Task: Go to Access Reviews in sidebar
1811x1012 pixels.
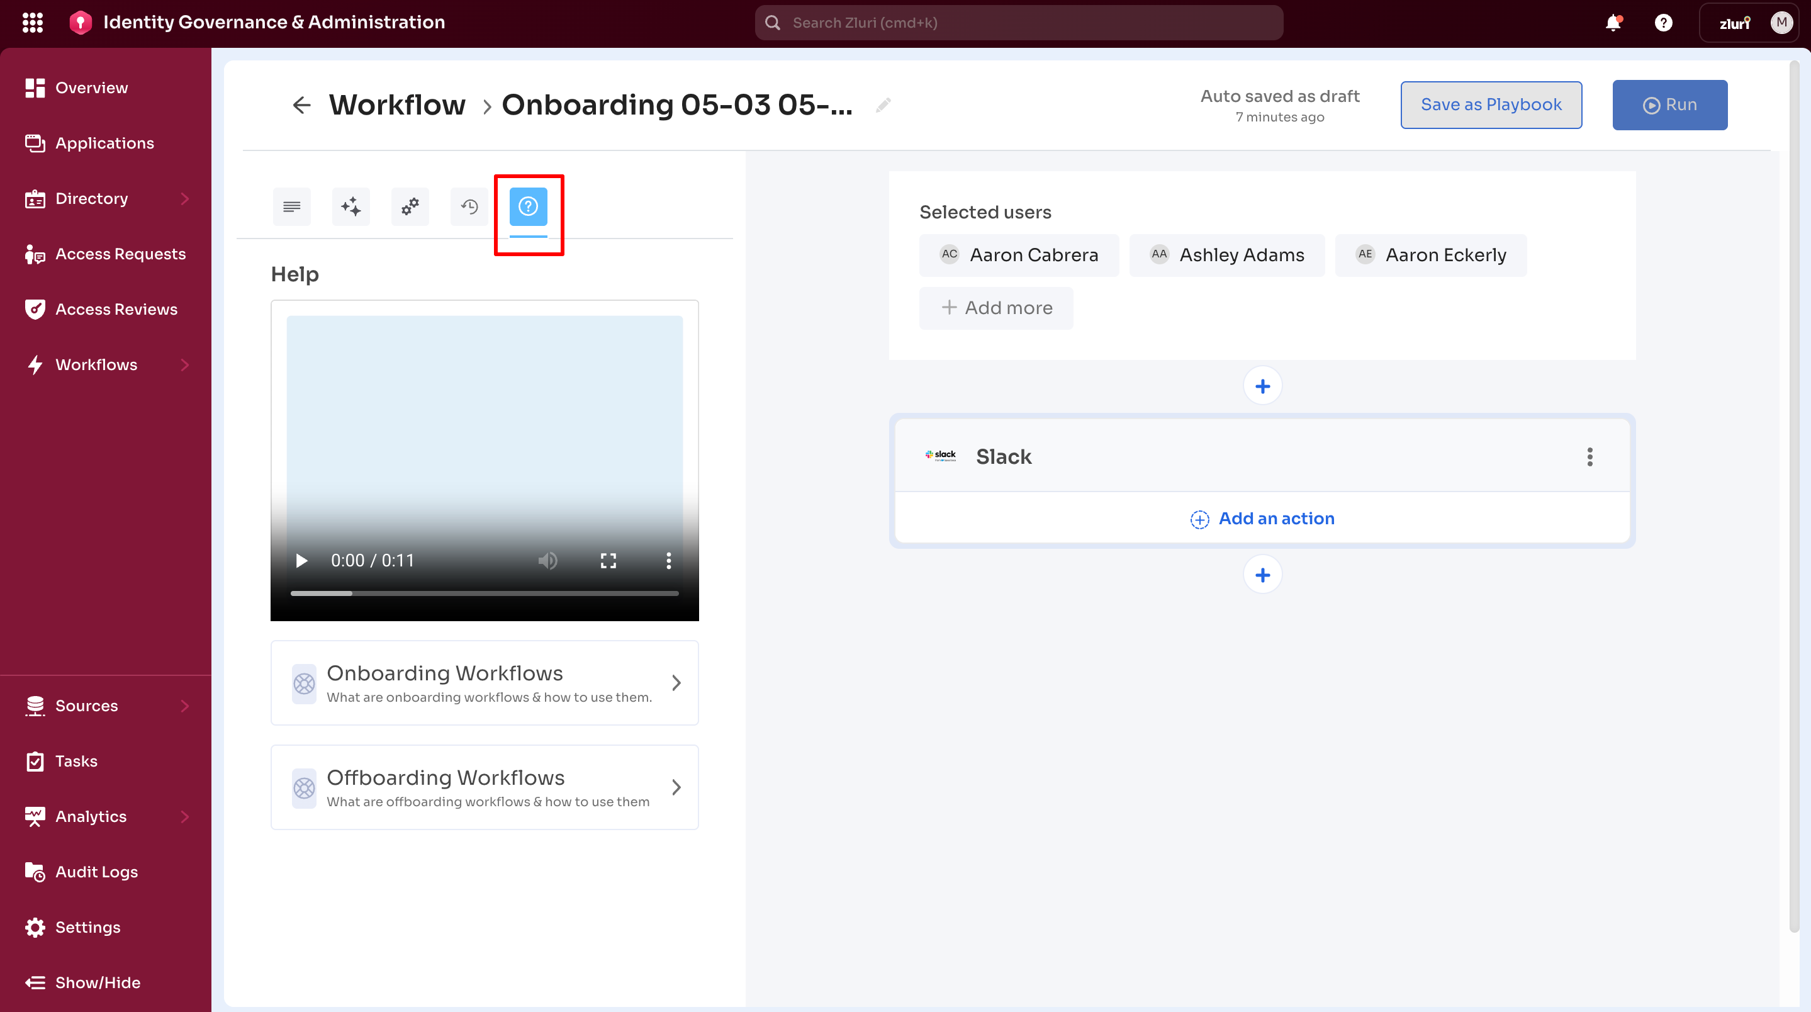Action: point(116,310)
